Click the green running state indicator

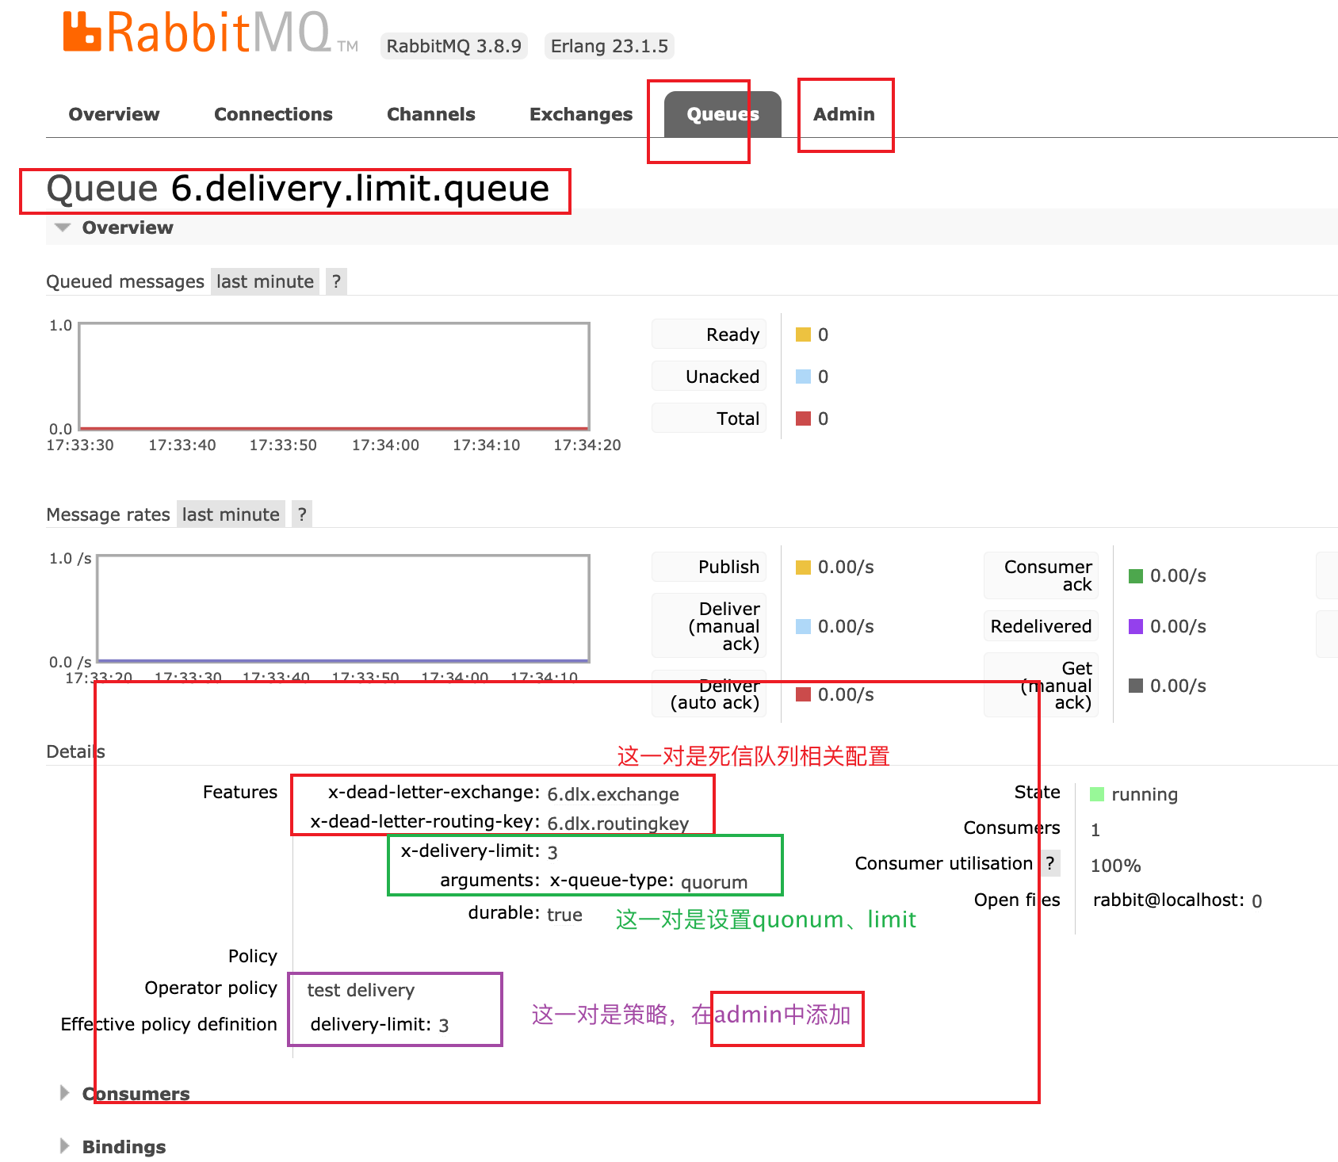[1097, 794]
